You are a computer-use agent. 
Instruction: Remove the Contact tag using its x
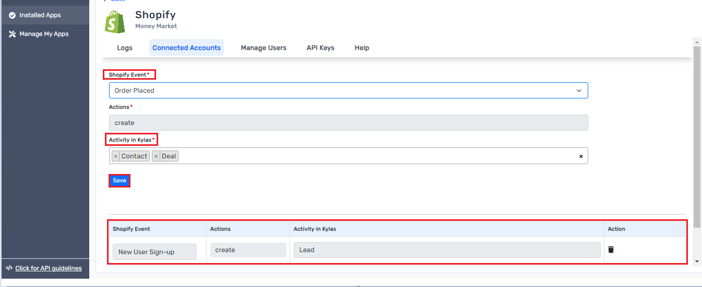pos(116,156)
